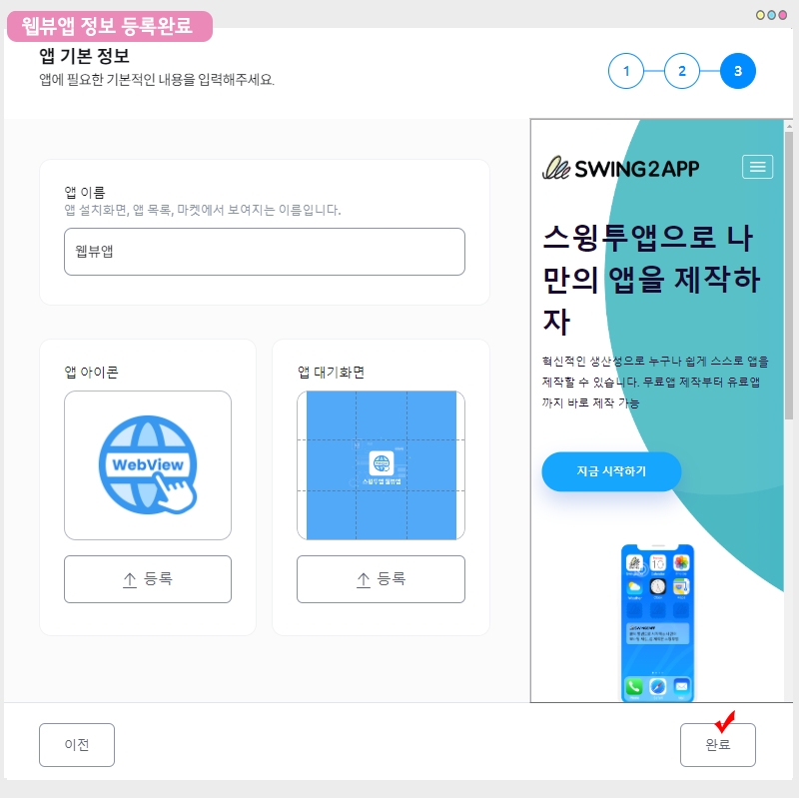Viewport: 799px width, 798px height.
Task: Click the upload arrow icon under 앱 아이콘
Action: (130, 580)
